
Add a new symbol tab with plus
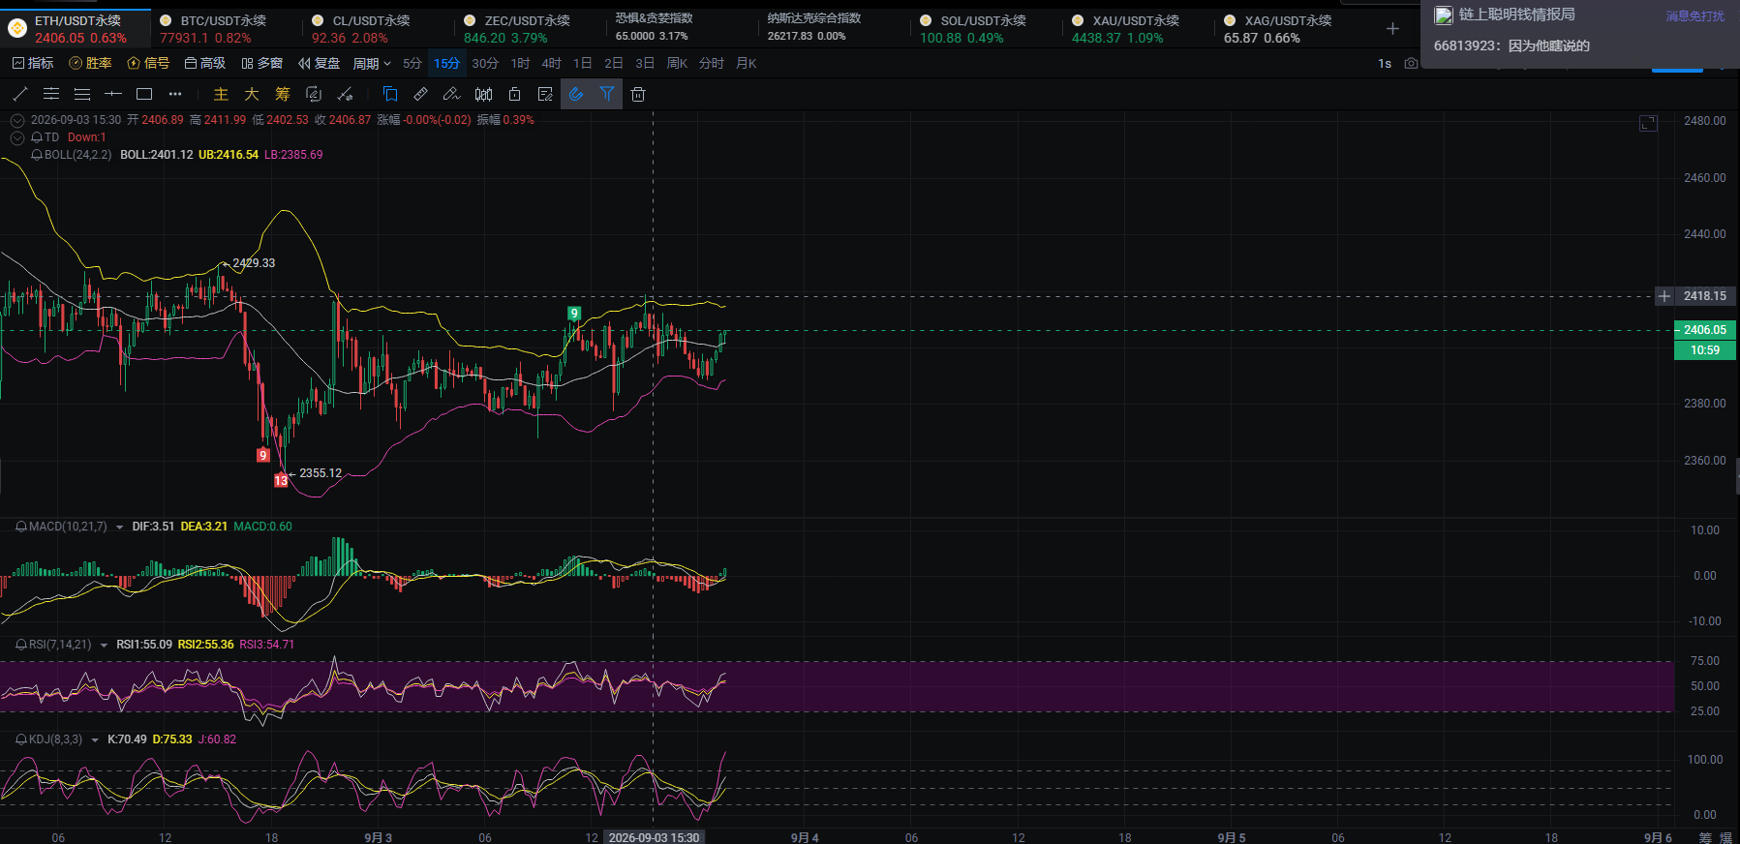pyautogui.click(x=1392, y=29)
